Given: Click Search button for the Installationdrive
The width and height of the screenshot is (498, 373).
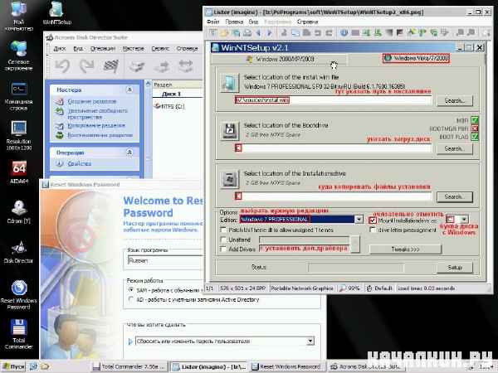Looking at the screenshot, I should (455, 196).
